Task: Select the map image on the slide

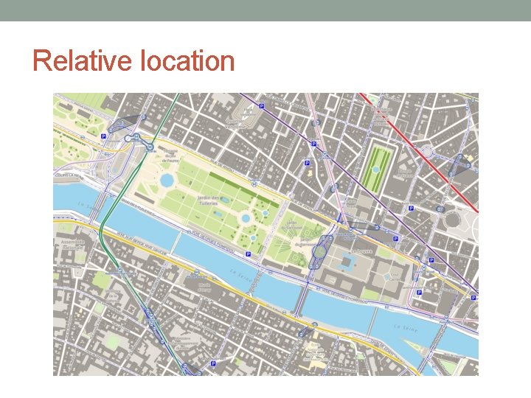Action: (x=265, y=234)
